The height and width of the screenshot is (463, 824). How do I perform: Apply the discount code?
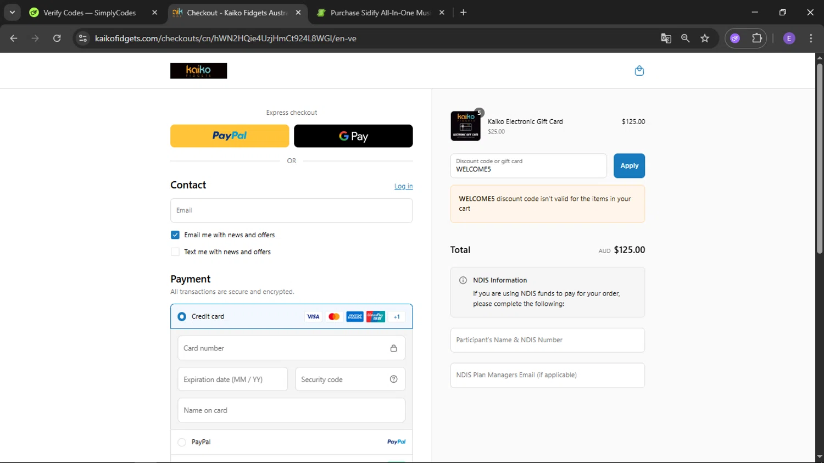629,166
